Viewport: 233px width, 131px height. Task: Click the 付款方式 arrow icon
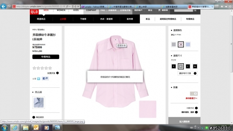[x=196, y=108]
